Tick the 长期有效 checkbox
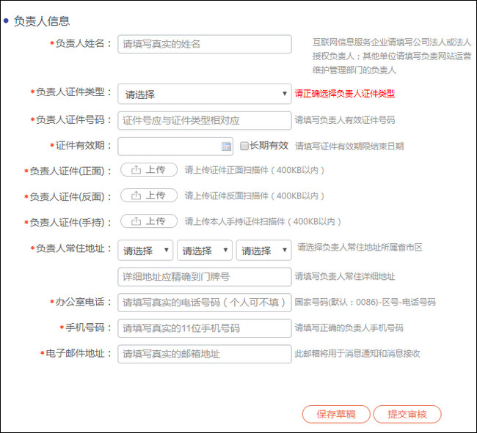The width and height of the screenshot is (477, 433). pyautogui.click(x=244, y=146)
